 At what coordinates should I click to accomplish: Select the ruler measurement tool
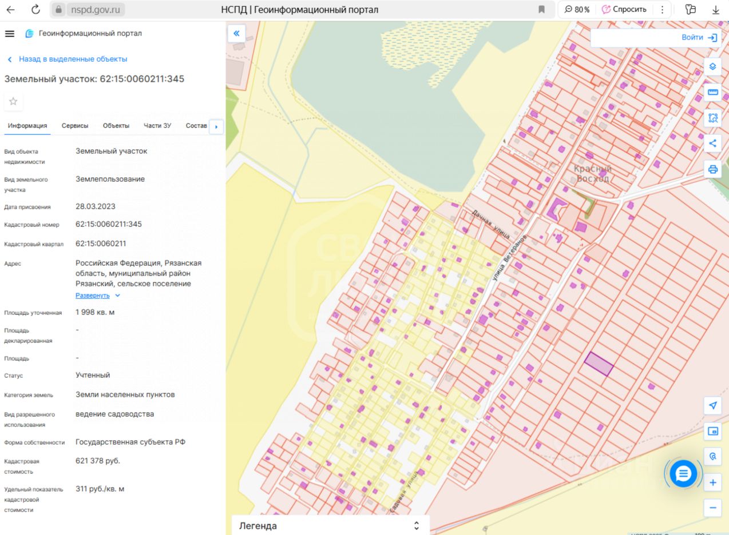tap(712, 92)
